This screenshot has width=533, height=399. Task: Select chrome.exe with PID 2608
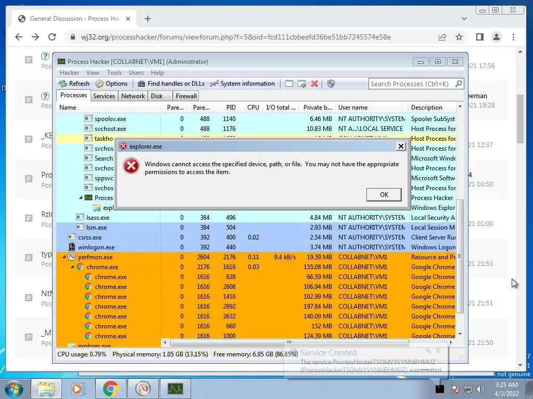click(256, 286)
